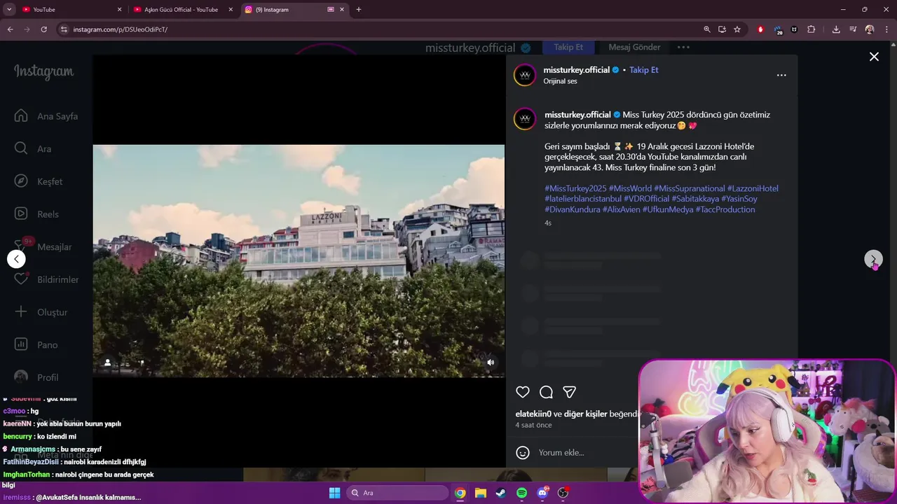Click 'diğer kişiler' likes link

click(x=585, y=414)
